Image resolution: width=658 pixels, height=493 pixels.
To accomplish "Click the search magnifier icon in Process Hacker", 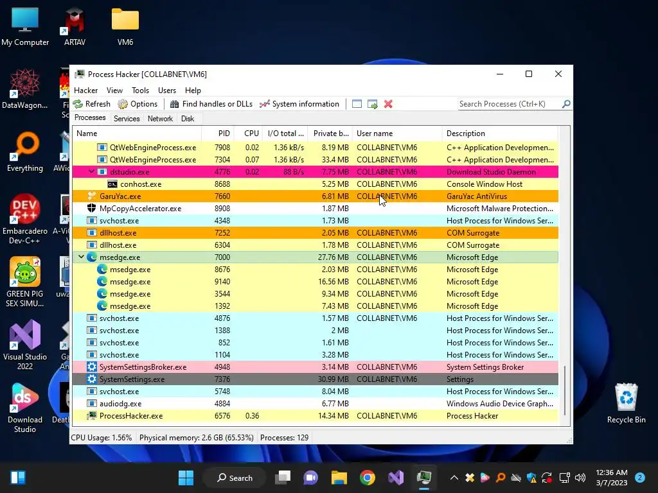I will pos(566,103).
